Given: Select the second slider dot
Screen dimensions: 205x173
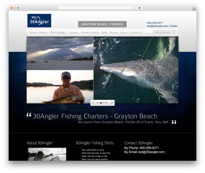Looking at the screenshot, I should 101,103.
